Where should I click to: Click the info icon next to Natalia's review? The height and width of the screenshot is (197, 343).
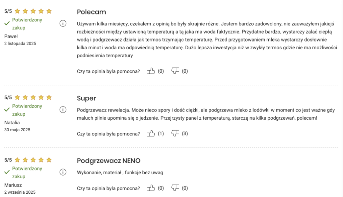coord(63,110)
